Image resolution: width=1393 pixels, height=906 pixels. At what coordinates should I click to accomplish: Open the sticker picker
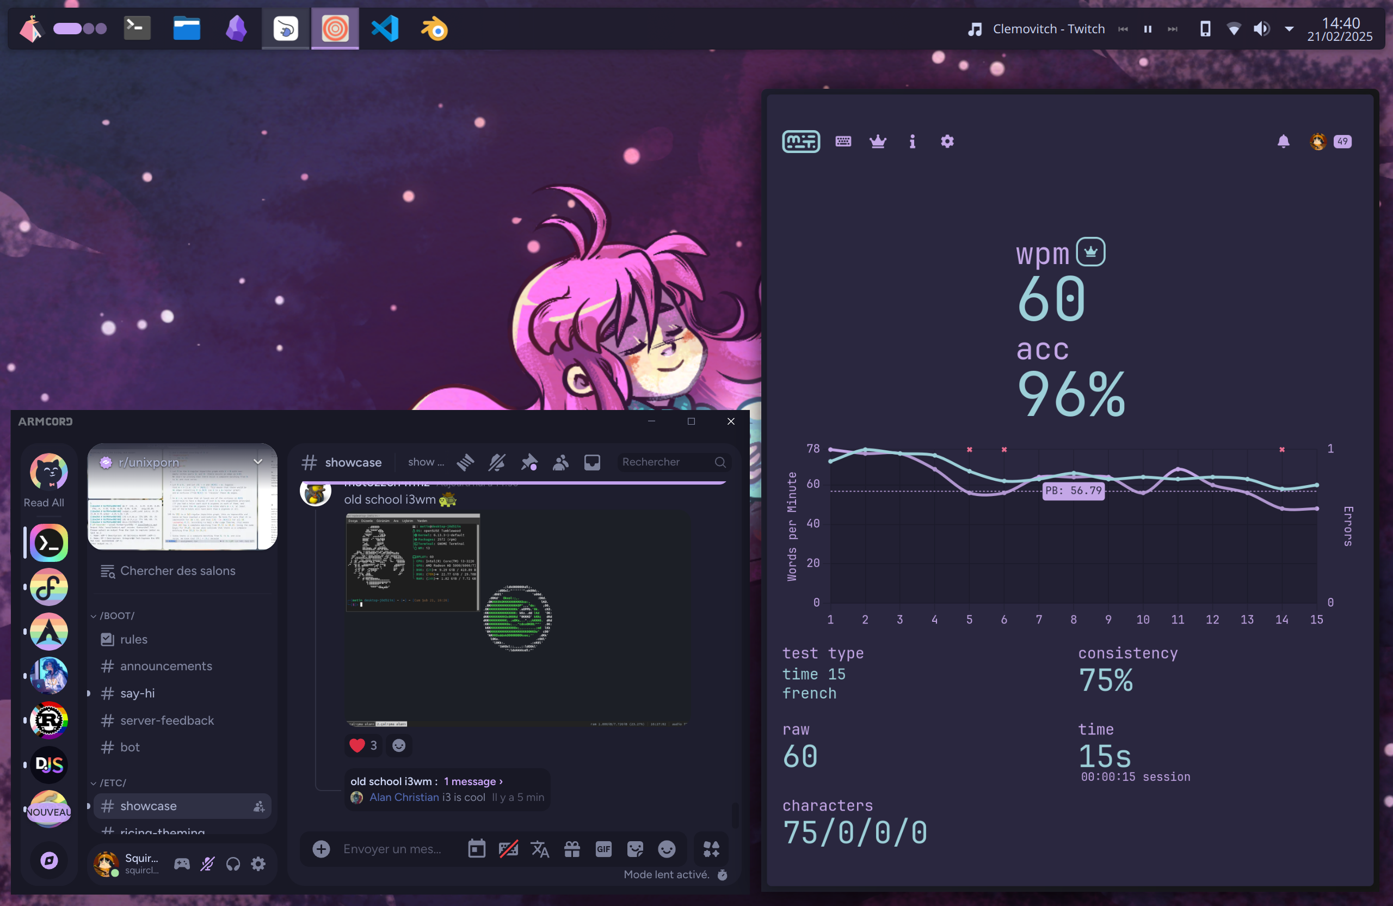(x=635, y=849)
